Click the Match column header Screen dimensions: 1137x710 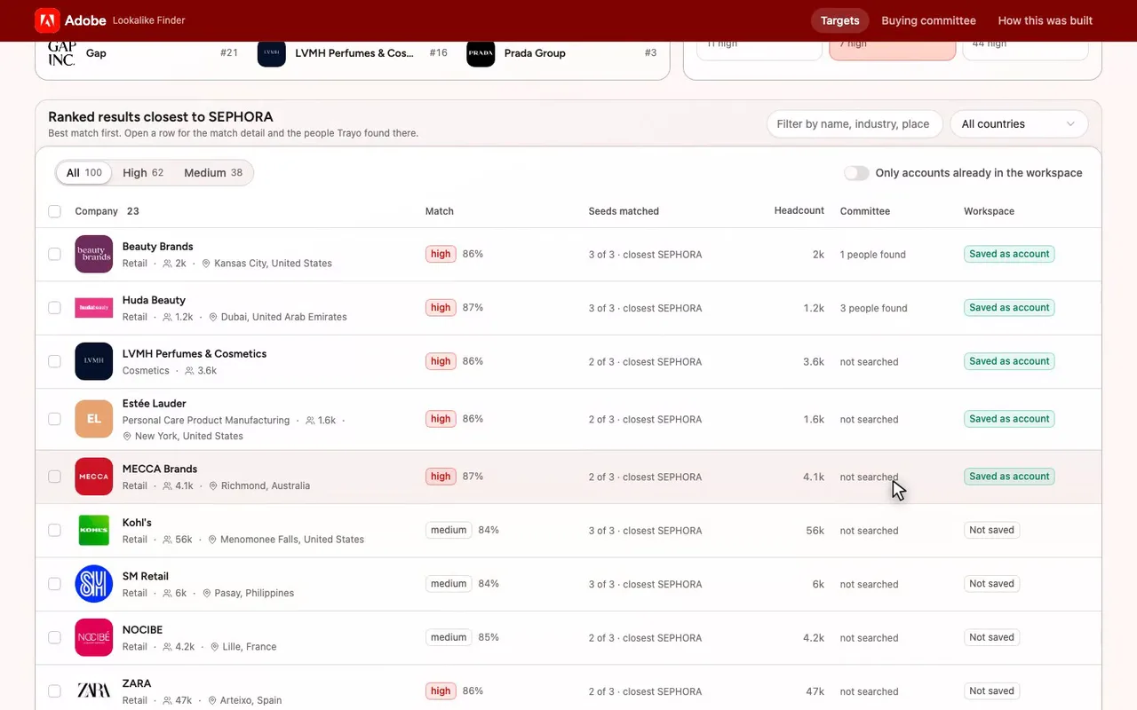tap(440, 211)
